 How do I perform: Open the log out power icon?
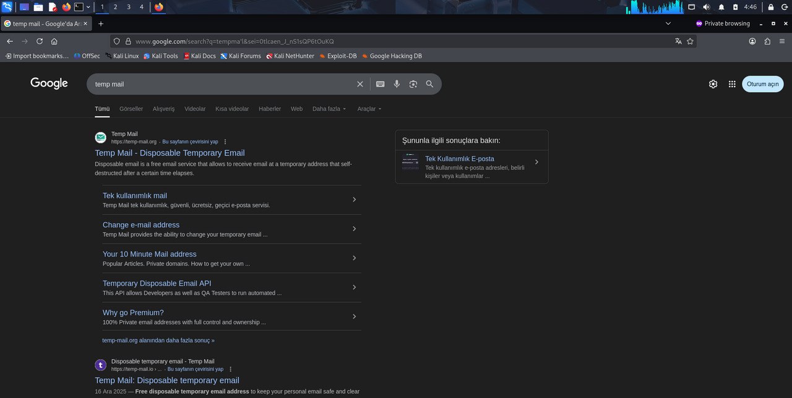pyautogui.click(x=785, y=7)
